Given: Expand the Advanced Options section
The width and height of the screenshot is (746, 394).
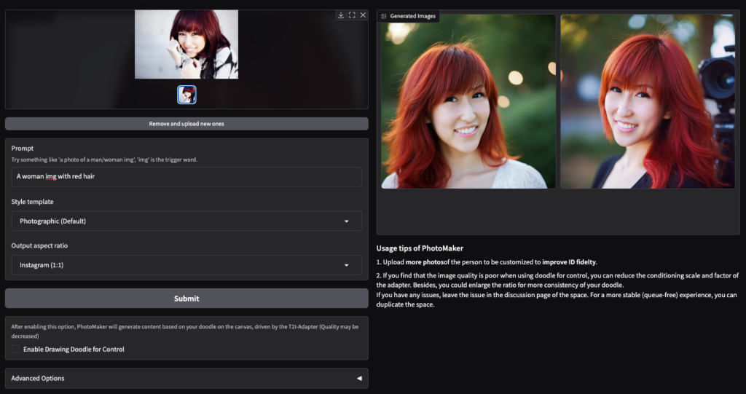Looking at the screenshot, I should point(186,378).
